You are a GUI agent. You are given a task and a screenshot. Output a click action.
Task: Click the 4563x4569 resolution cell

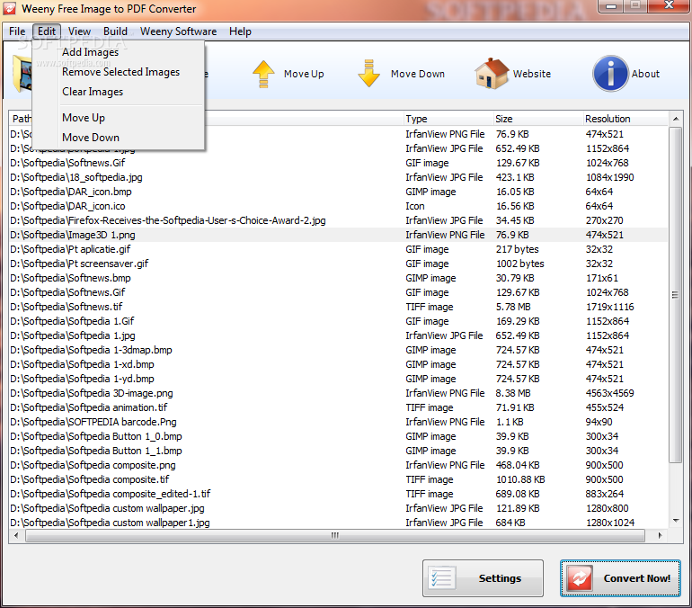point(609,393)
